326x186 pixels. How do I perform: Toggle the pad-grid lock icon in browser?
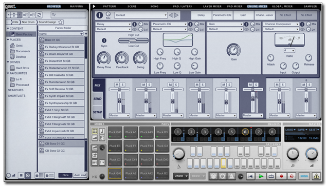tap(40, 175)
